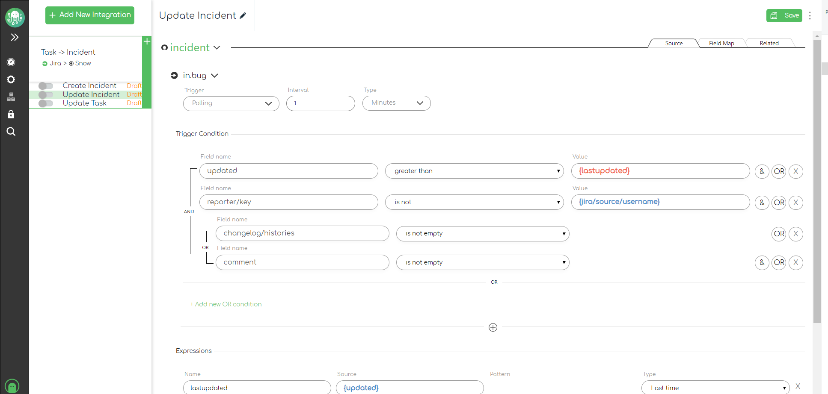Switch to the Field Map tab

pyautogui.click(x=721, y=43)
